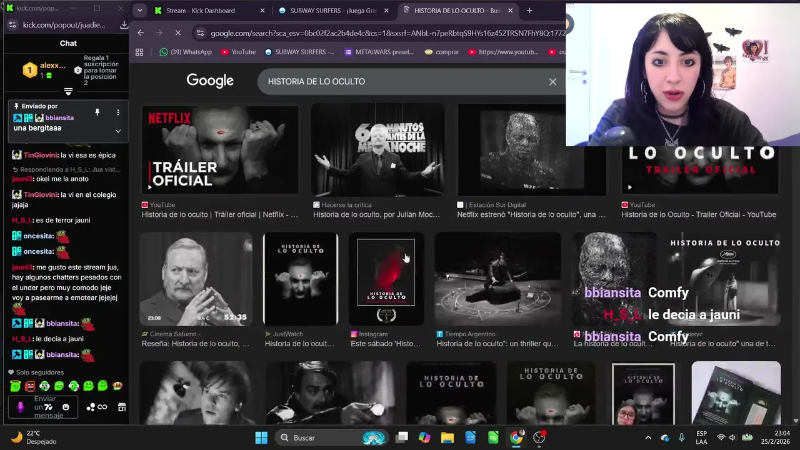The width and height of the screenshot is (800, 450).
Task: Open the Windows Start menu
Action: [261, 437]
